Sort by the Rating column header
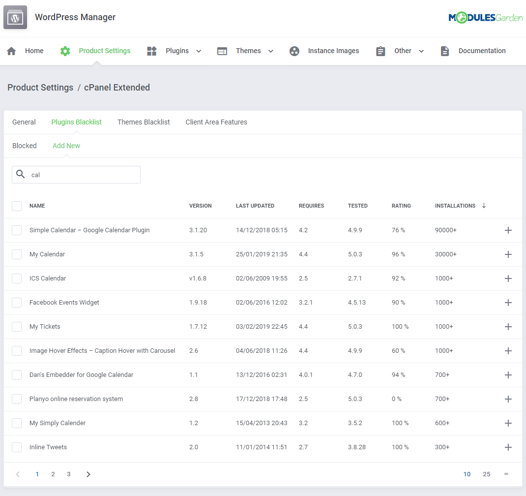526x496 pixels. click(x=401, y=206)
